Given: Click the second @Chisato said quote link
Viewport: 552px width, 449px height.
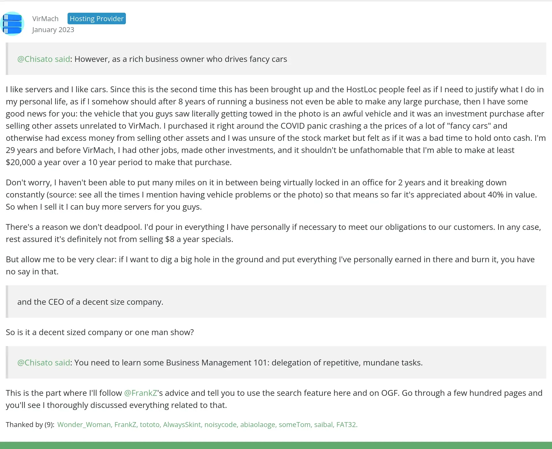Looking at the screenshot, I should [44, 363].
